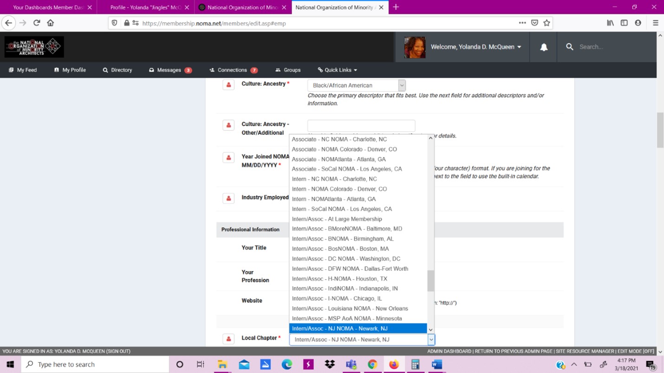This screenshot has height=373, width=664.
Task: Click the Pocket save icon
Action: point(534,23)
